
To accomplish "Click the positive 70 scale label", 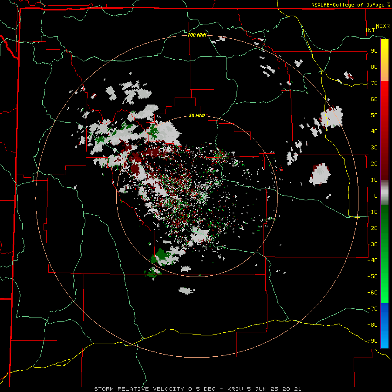I will (374, 83).
